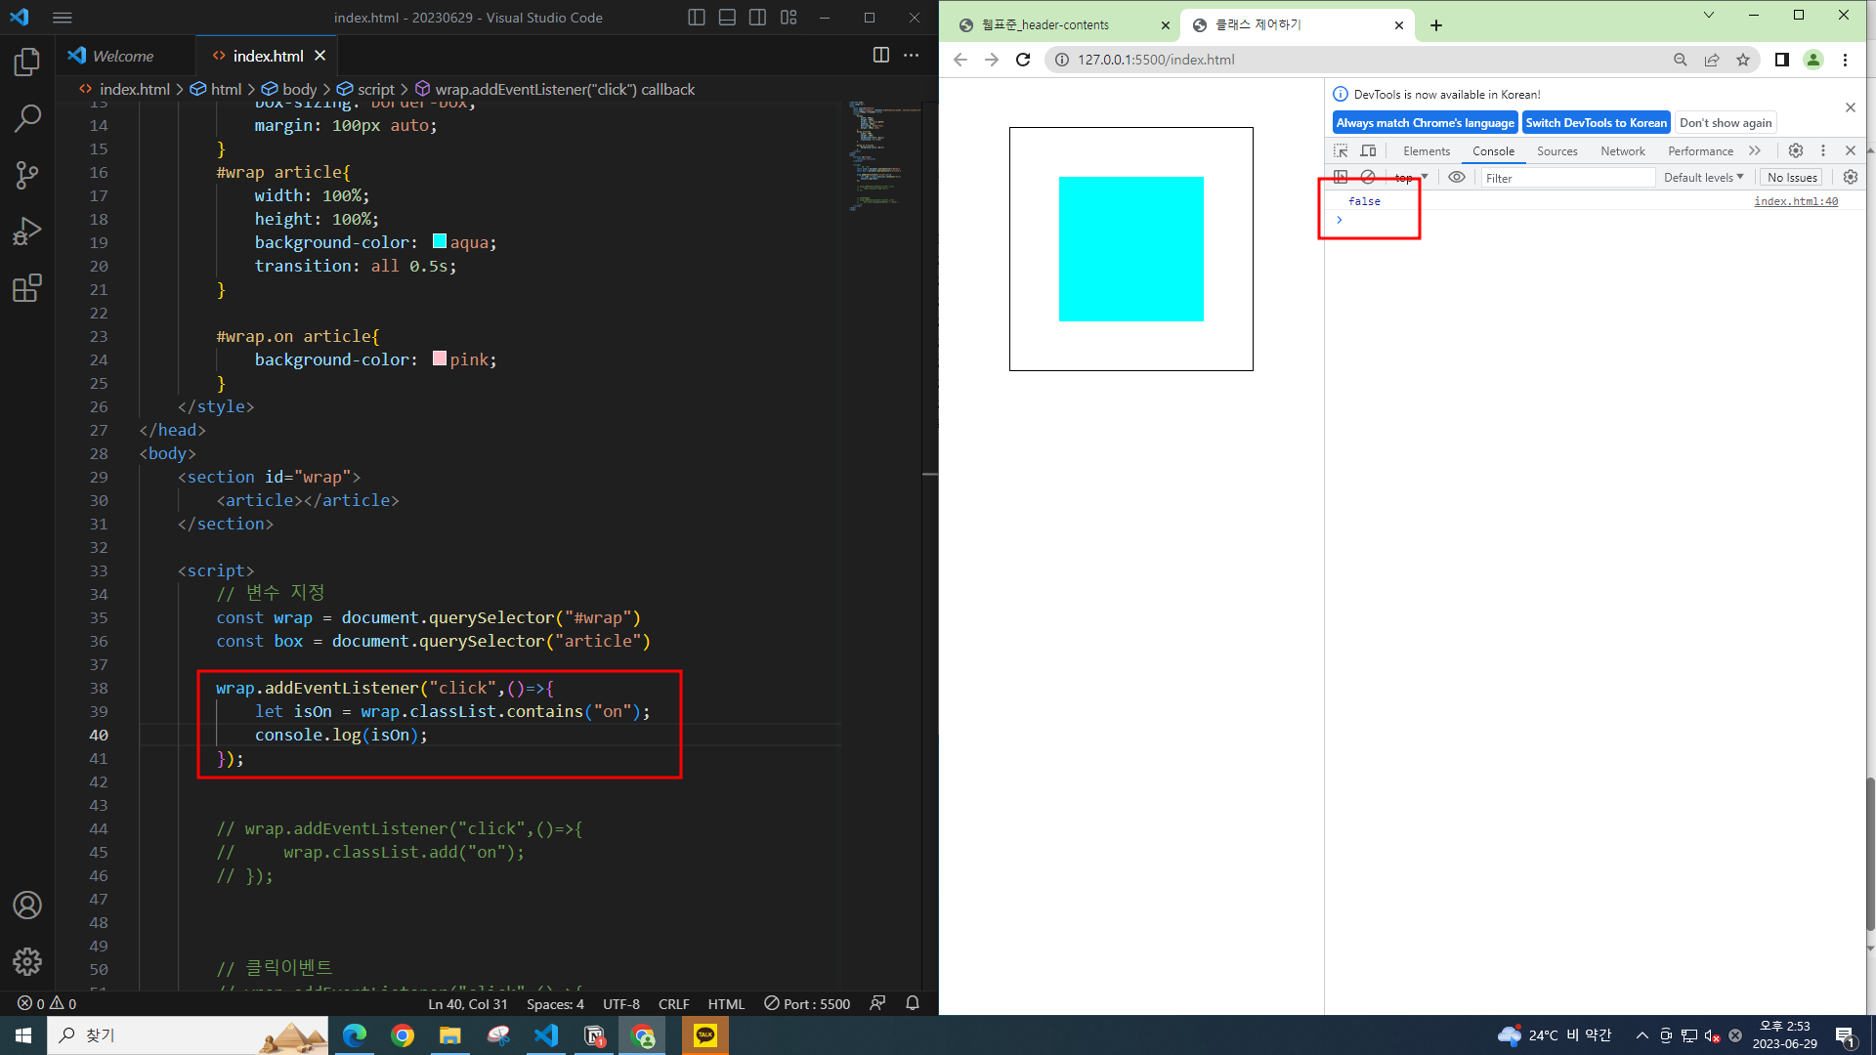Image resolution: width=1876 pixels, height=1055 pixels.
Task: Open the Run and Debug view
Action: [x=26, y=232]
